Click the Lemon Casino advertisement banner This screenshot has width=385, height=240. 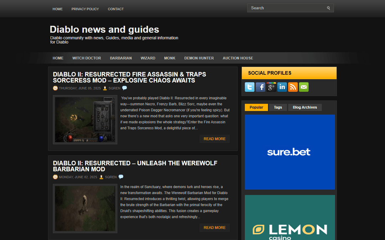tap(290, 218)
